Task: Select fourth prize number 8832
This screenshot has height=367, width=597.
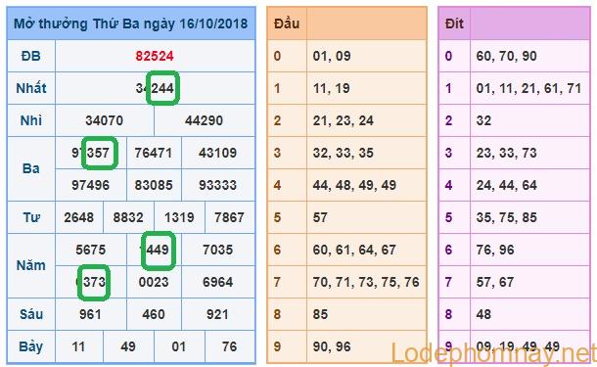Action: coord(128,218)
